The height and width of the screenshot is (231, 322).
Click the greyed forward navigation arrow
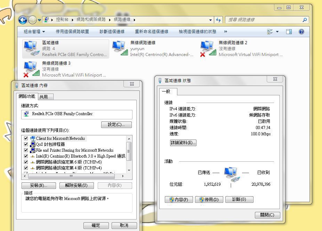pyautogui.click(x=32, y=20)
